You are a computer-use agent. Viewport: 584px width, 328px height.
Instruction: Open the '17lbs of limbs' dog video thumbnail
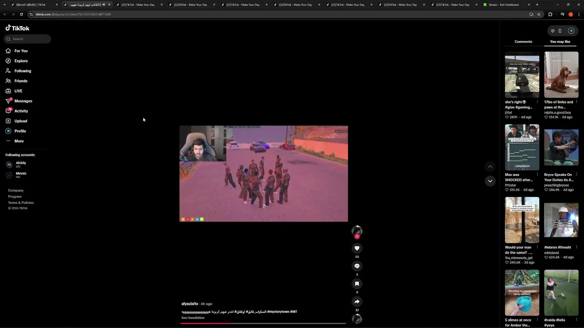[x=561, y=75]
